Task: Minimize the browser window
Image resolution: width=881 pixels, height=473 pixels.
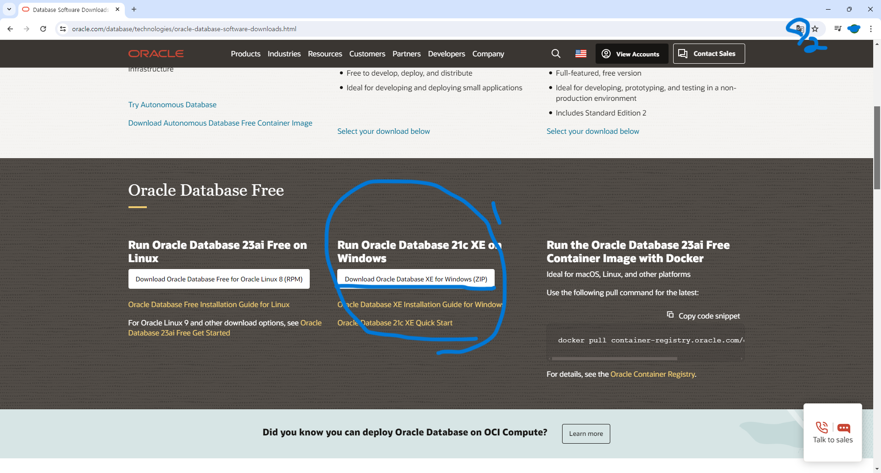Action: pyautogui.click(x=828, y=9)
